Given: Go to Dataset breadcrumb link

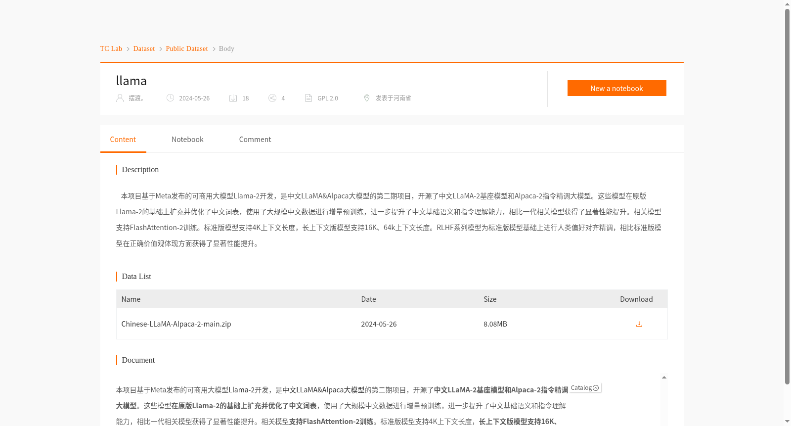Looking at the screenshot, I should pyautogui.click(x=144, y=48).
